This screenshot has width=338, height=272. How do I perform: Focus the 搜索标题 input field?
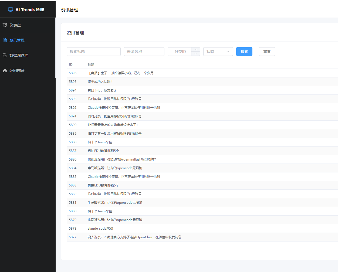coord(94,52)
